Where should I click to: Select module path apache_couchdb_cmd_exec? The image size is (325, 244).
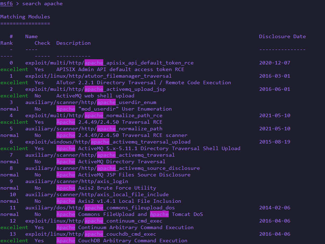click(x=90, y=234)
